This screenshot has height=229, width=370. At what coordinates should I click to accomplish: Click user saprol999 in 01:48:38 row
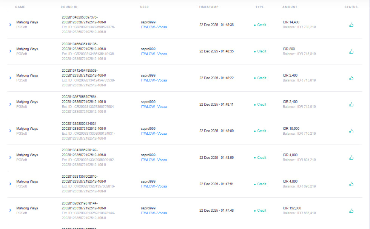pos(148,22)
